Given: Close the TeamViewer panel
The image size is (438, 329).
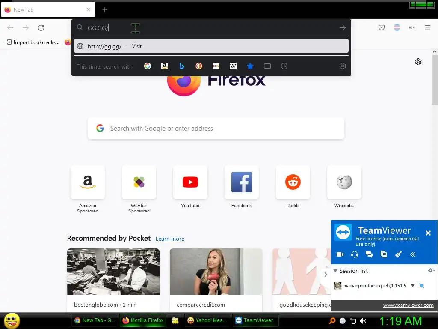Looking at the screenshot, I should pos(428,233).
